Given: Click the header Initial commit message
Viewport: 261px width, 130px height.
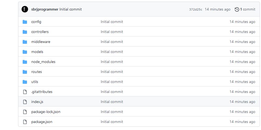Looking at the screenshot, I should [x=70, y=9].
